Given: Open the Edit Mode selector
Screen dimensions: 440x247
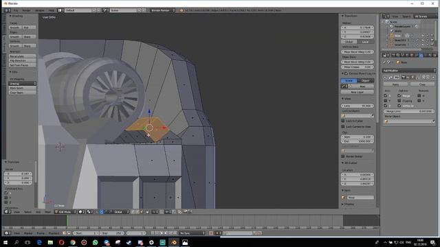Looking at the screenshot, I should click(65, 212).
